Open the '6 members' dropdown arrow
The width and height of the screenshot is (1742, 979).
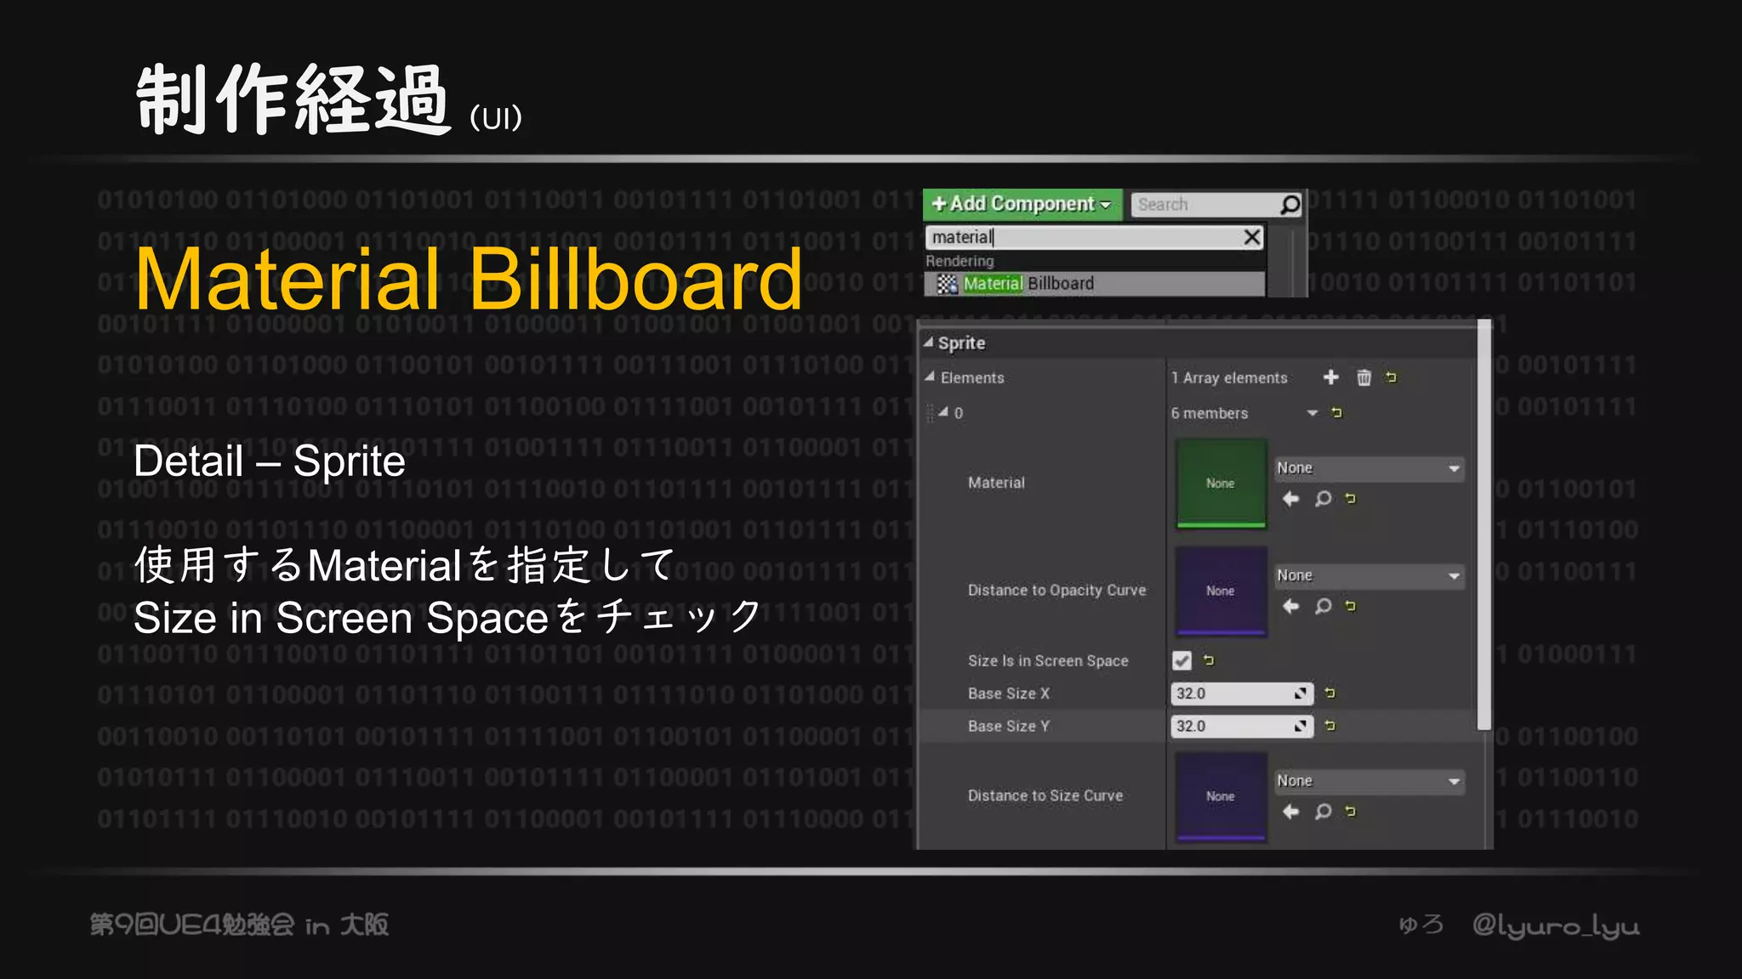coord(1312,413)
